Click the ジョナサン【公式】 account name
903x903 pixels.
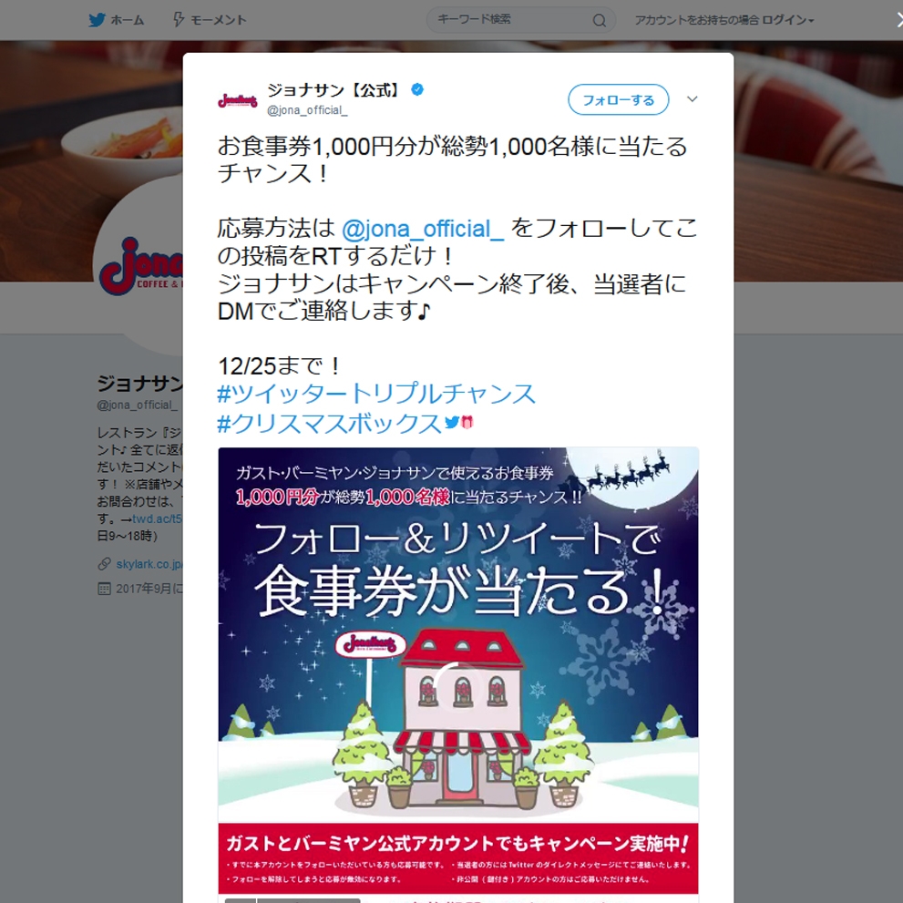tap(333, 90)
